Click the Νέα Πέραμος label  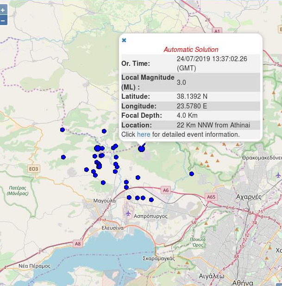(34, 266)
